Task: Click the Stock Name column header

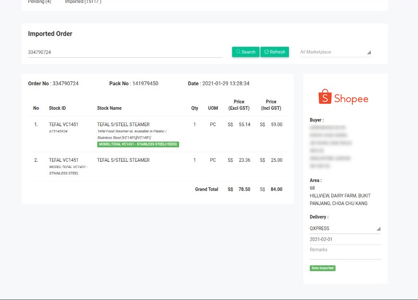Action: (109, 108)
